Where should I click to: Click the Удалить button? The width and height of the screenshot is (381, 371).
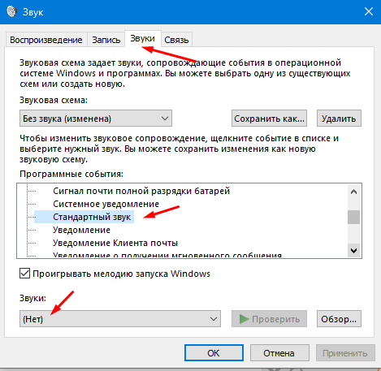(339, 119)
